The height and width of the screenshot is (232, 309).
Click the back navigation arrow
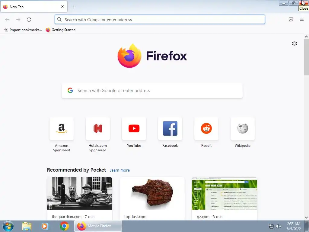pyautogui.click(x=7, y=20)
